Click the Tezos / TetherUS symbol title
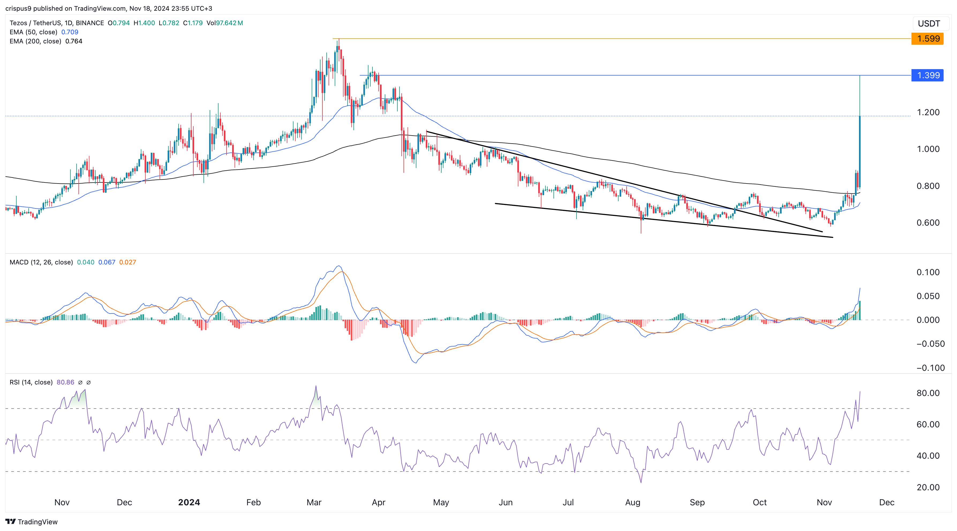This screenshot has height=531, width=957. [x=35, y=23]
